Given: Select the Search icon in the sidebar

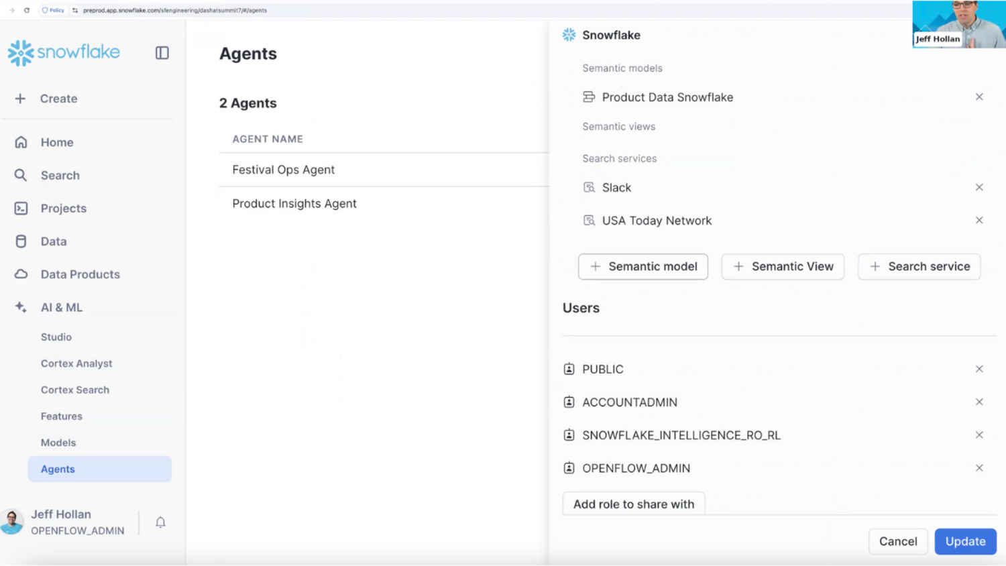Looking at the screenshot, I should coord(21,175).
